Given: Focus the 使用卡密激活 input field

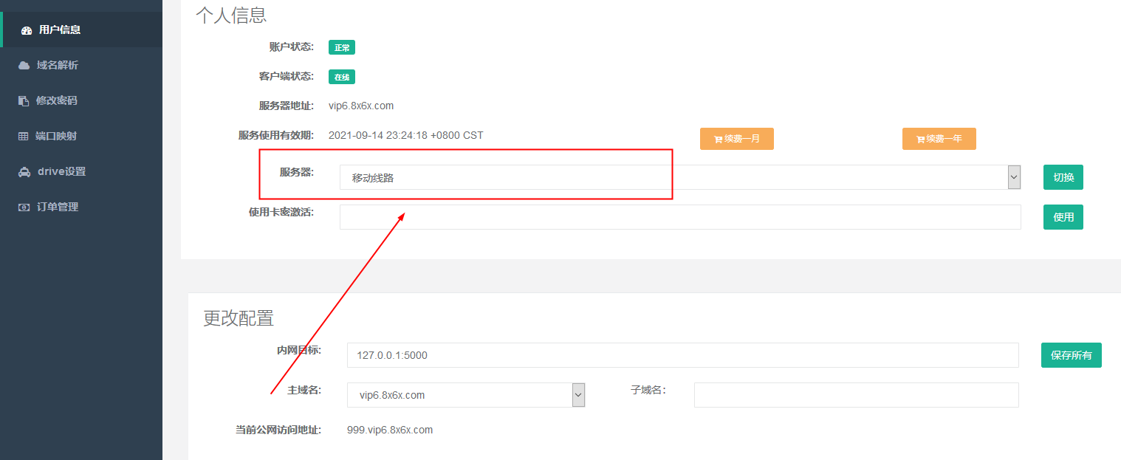Looking at the screenshot, I should (680, 217).
